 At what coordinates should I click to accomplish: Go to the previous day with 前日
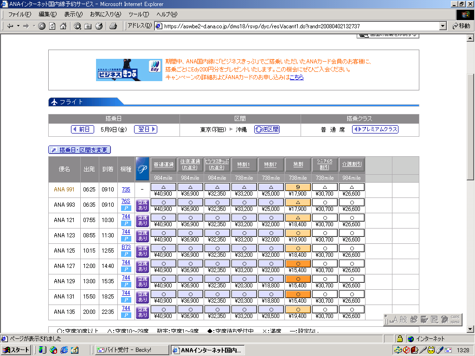[x=83, y=129]
